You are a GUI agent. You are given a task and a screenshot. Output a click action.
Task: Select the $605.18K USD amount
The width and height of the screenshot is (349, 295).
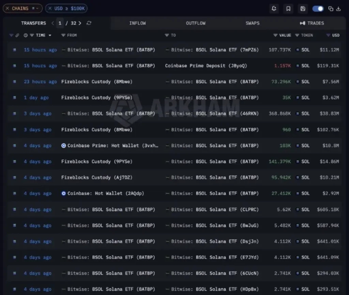pos(328,209)
